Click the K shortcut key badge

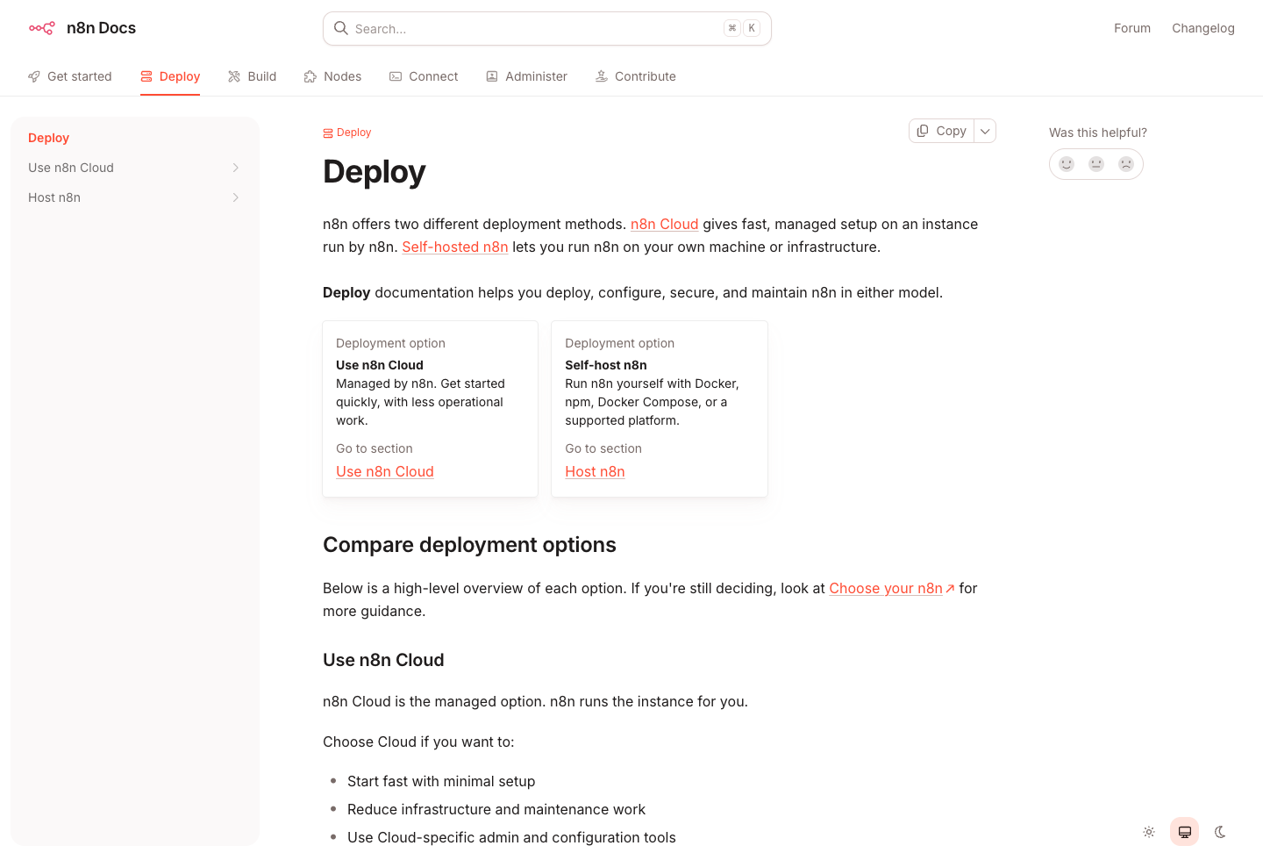tap(752, 28)
